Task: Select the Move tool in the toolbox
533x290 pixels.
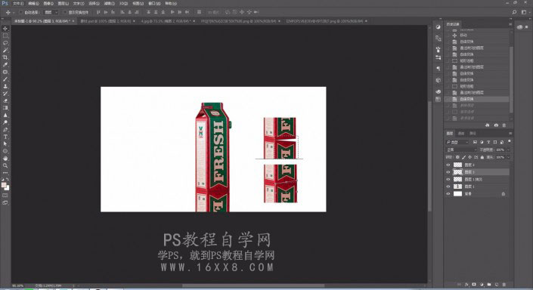Action: click(x=5, y=29)
